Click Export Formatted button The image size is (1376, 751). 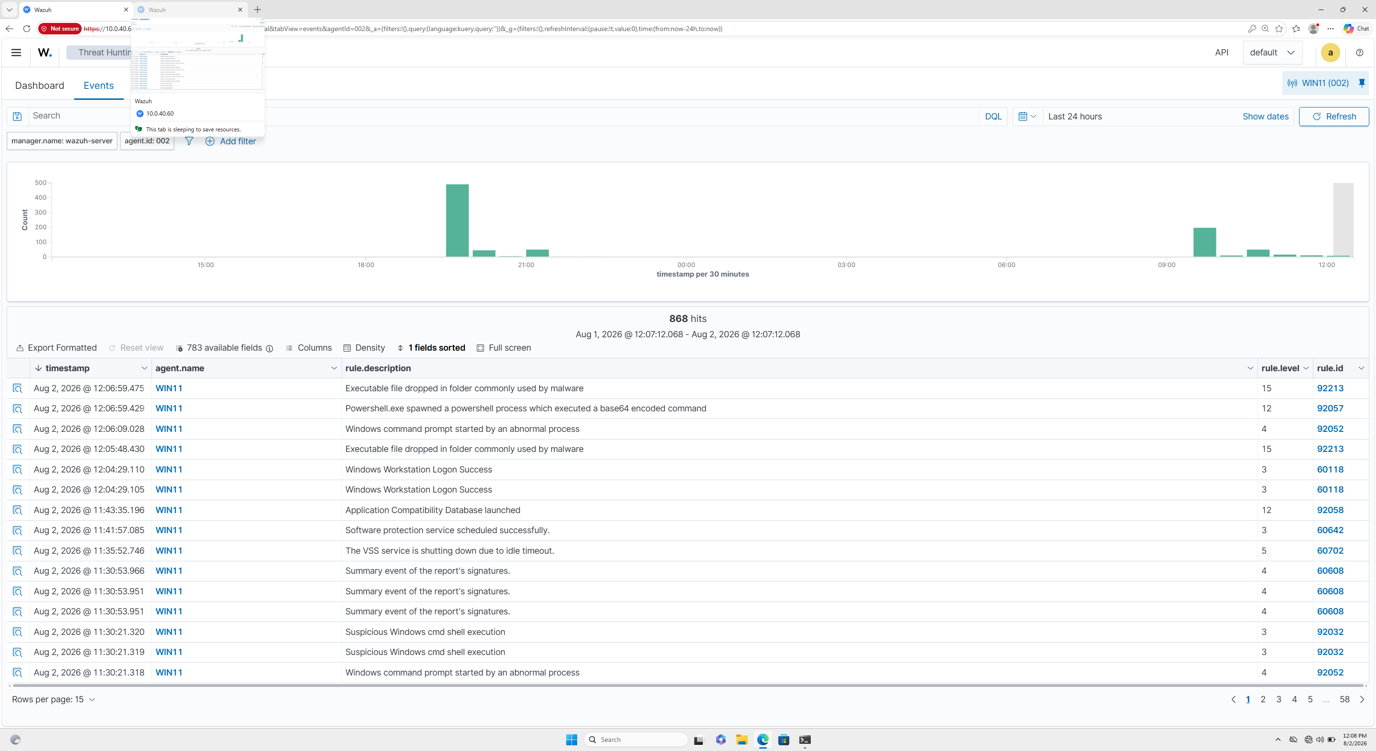pos(57,348)
